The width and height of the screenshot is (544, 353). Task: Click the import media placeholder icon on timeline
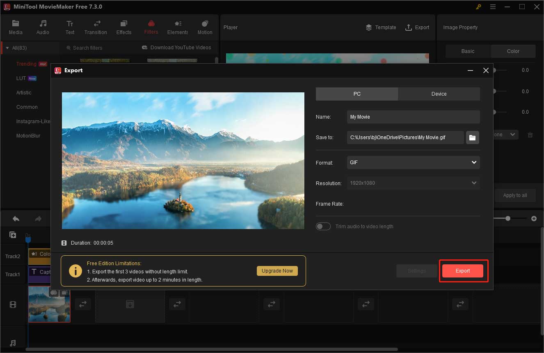pyautogui.click(x=130, y=304)
